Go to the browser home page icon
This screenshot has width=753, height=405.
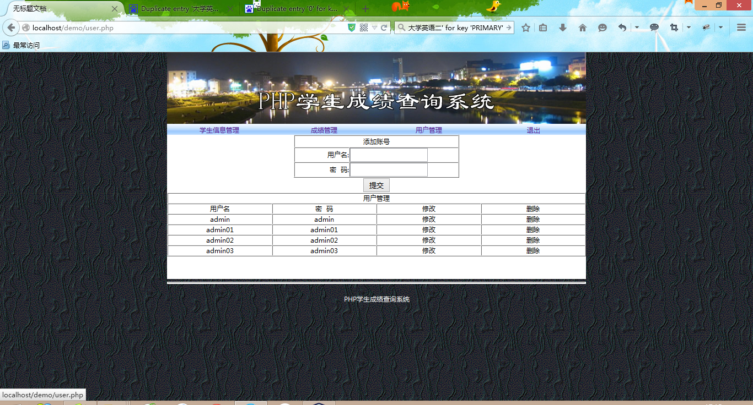coord(583,27)
